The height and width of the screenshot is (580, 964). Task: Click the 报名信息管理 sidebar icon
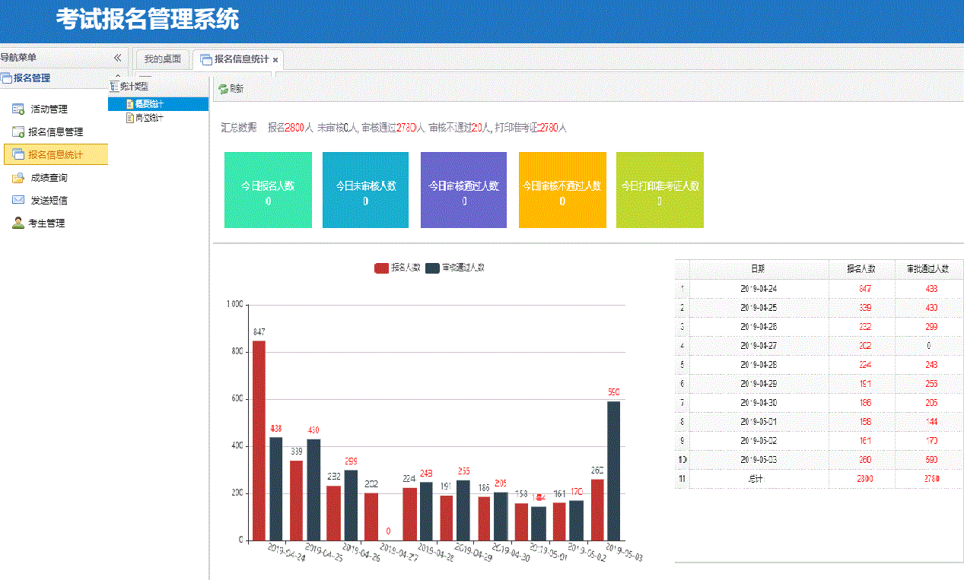(x=18, y=132)
